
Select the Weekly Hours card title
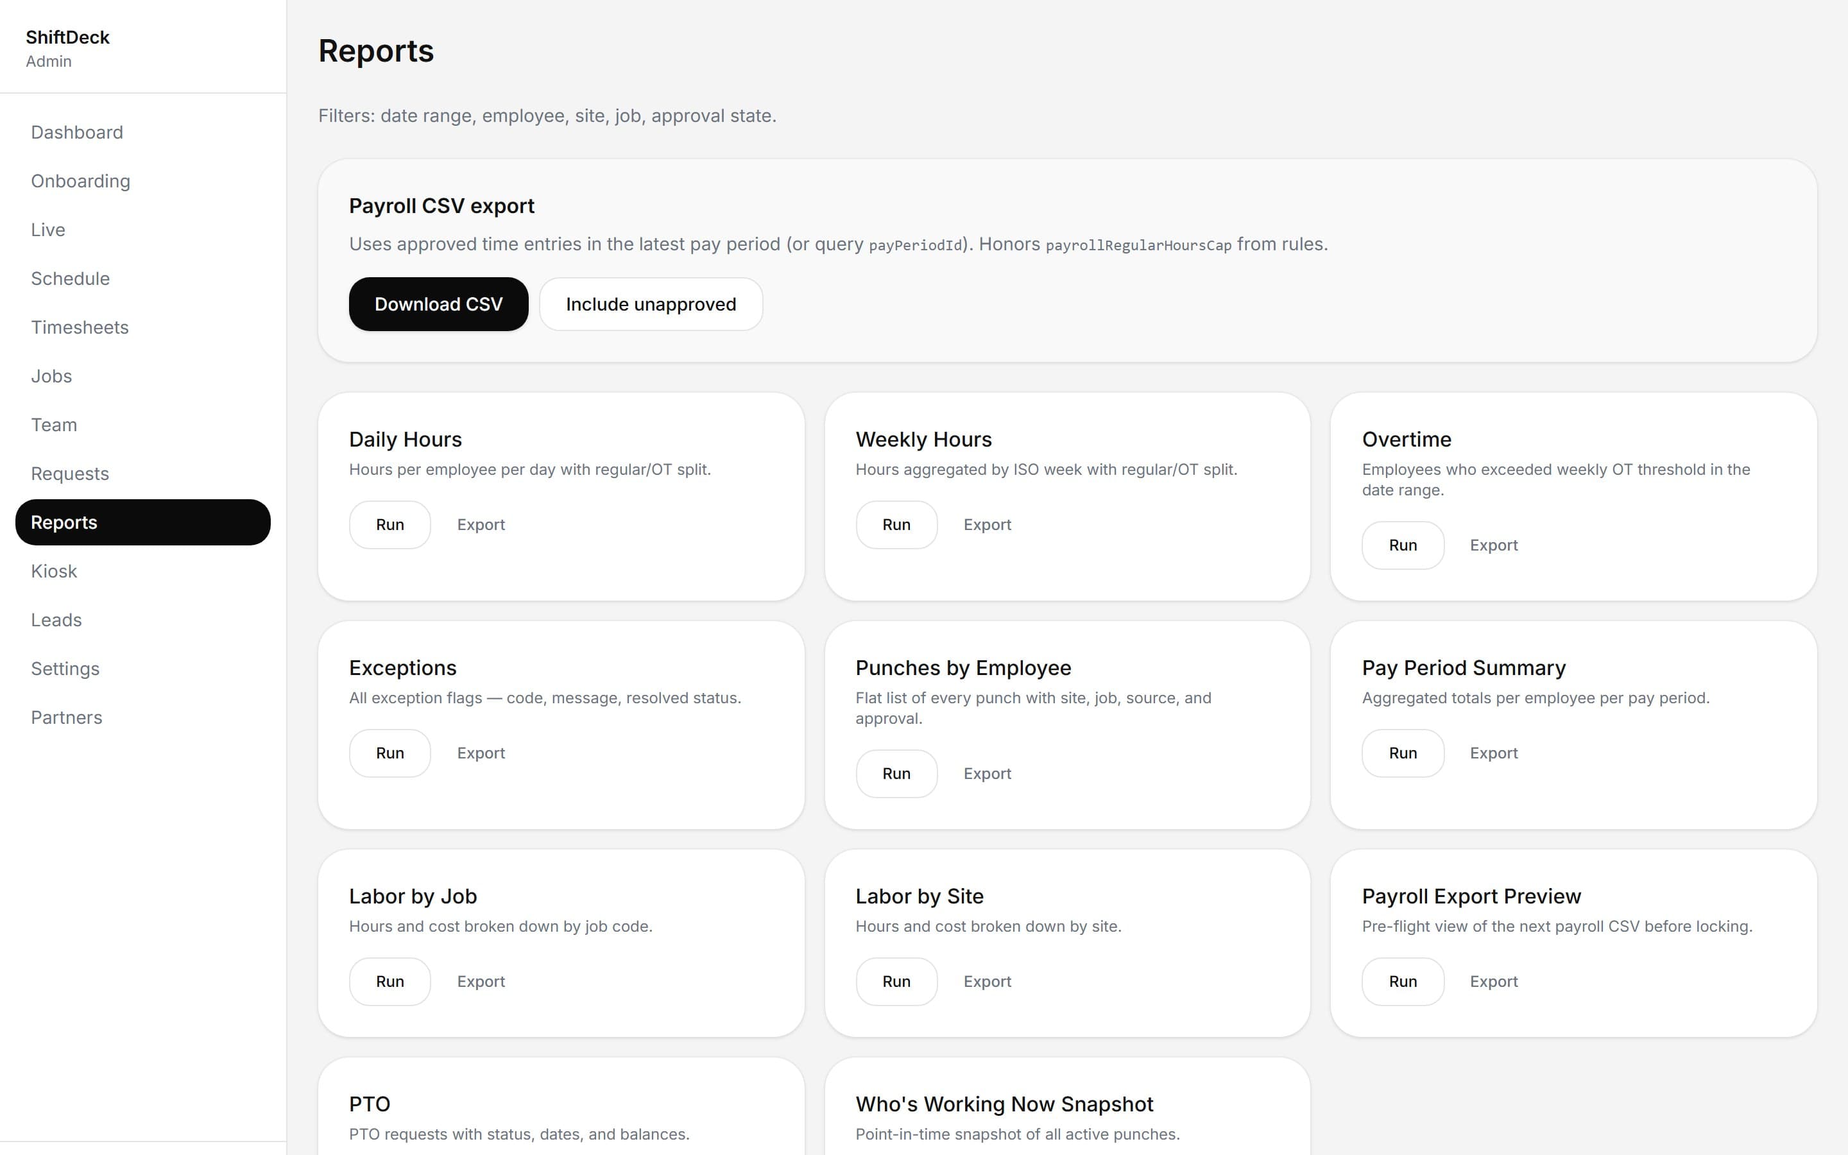[923, 440]
